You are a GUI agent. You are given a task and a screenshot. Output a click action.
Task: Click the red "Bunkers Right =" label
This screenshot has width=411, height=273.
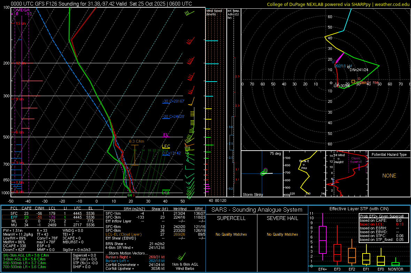(118, 257)
